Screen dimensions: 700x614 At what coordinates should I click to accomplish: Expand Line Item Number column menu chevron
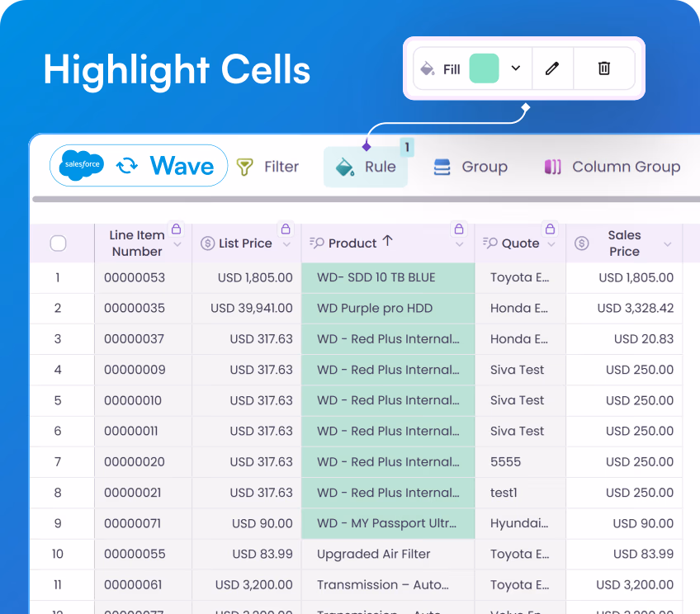[177, 244]
